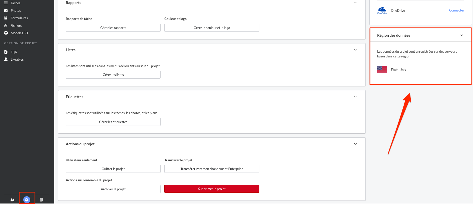The image size is (473, 204).
Task: Click Gérer la couleur et le logo
Action: coord(212,28)
